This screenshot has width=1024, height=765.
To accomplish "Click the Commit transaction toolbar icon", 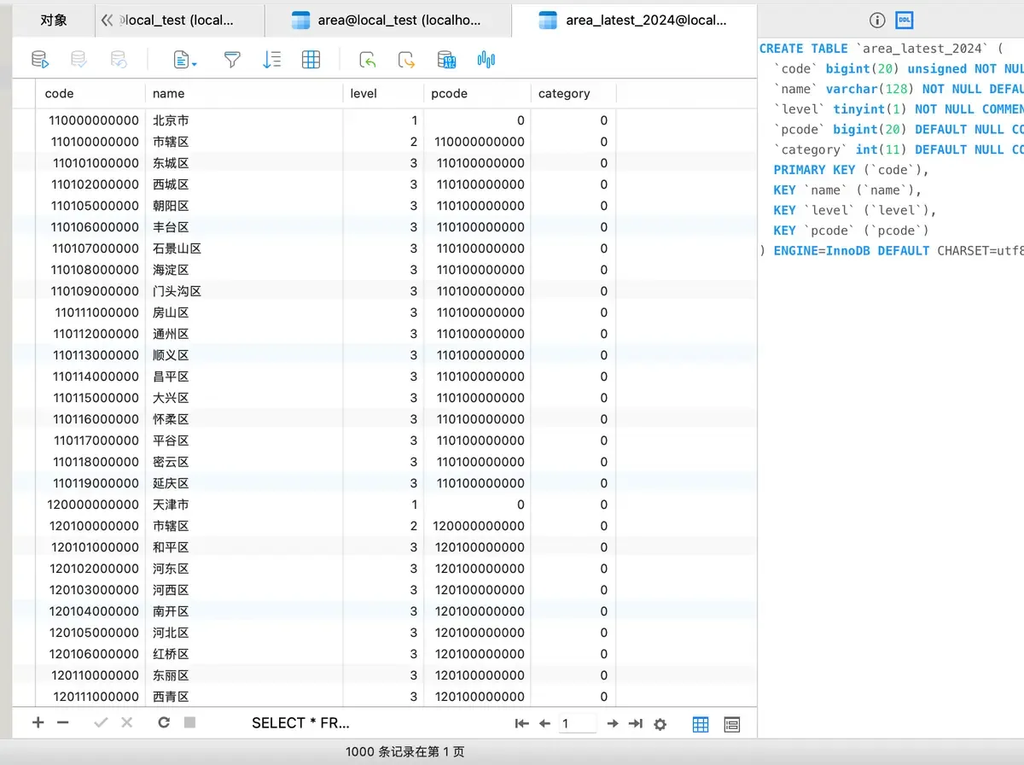I will [x=79, y=59].
